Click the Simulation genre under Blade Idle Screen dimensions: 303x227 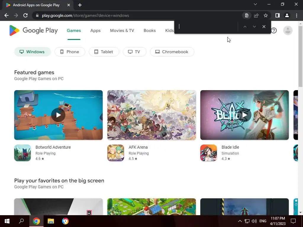(x=230, y=153)
